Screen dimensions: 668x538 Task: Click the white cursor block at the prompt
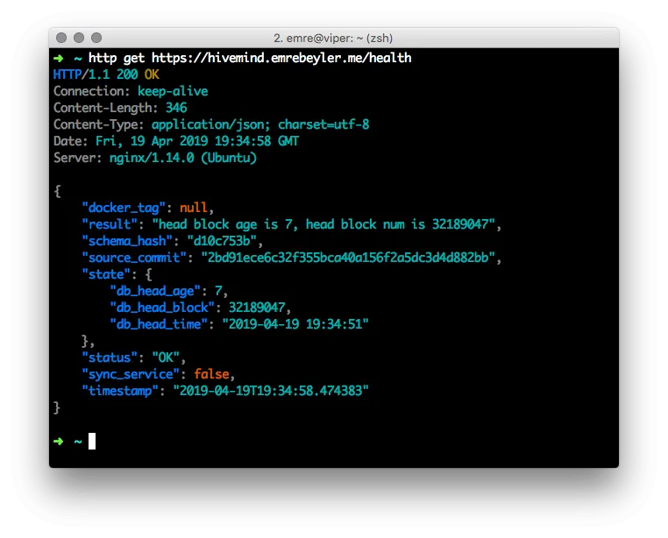[x=92, y=442]
